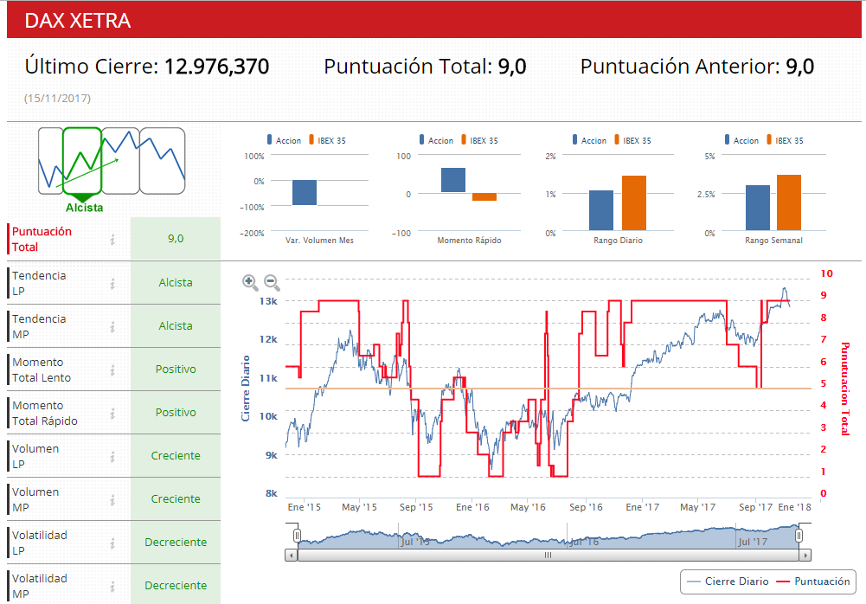
Task: Toggle Puntuación line in chart legend
Action: coord(813,582)
